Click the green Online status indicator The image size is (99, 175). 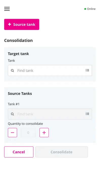pyautogui.click(x=90, y=9)
